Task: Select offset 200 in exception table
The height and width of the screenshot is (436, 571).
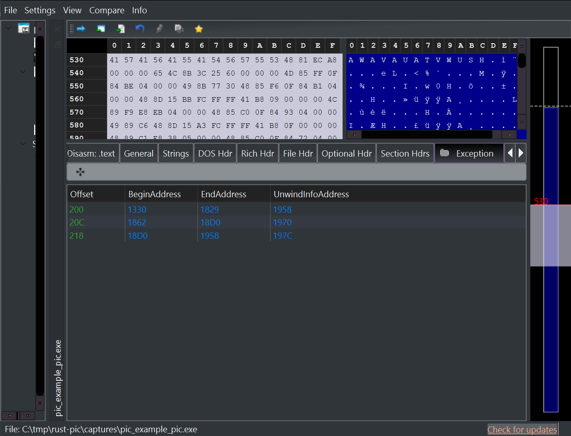Action: 76,209
